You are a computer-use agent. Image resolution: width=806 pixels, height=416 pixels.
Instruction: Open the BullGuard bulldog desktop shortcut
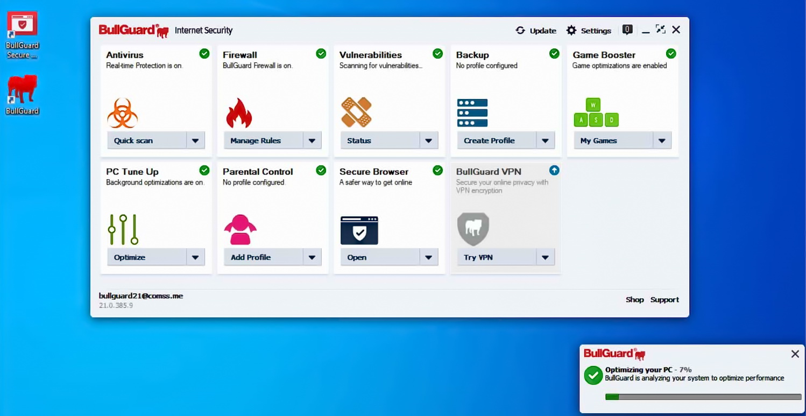(x=22, y=95)
